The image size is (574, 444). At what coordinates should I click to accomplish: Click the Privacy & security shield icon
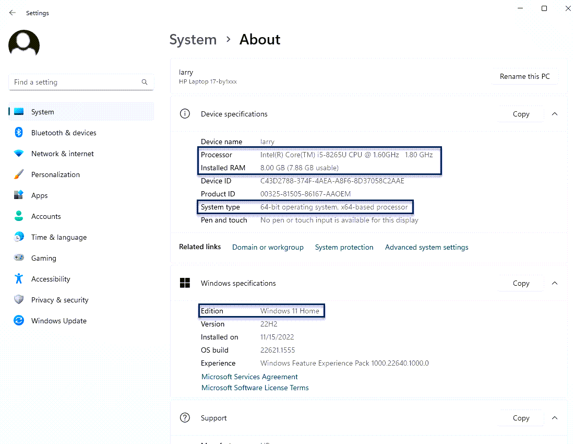click(19, 300)
